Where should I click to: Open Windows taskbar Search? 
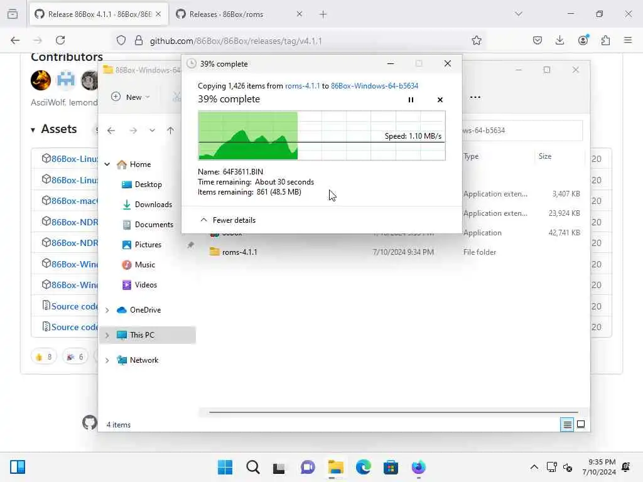pos(252,467)
